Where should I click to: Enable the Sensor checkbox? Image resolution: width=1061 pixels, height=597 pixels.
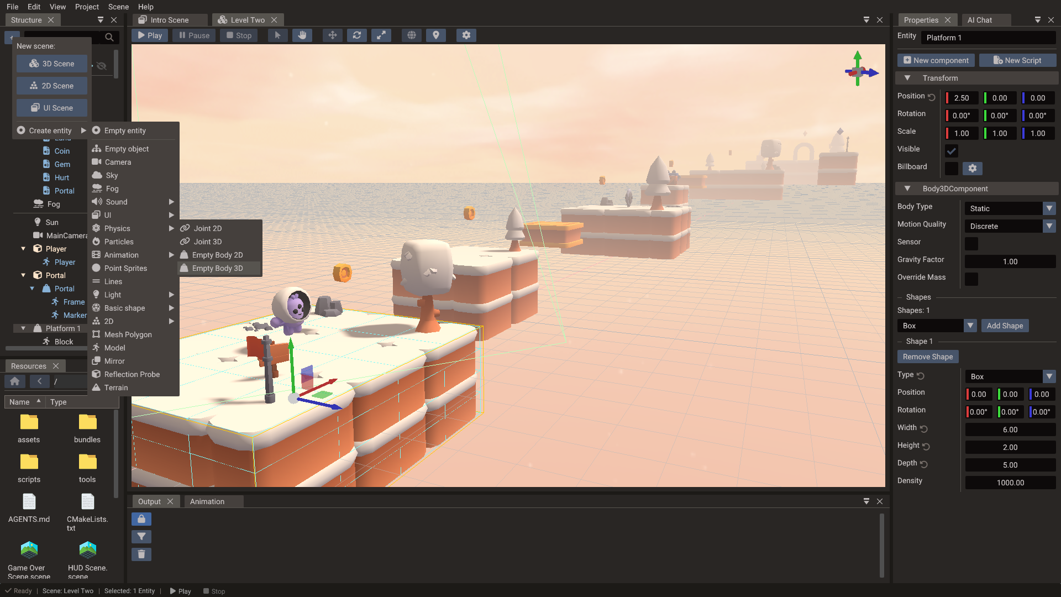click(971, 244)
